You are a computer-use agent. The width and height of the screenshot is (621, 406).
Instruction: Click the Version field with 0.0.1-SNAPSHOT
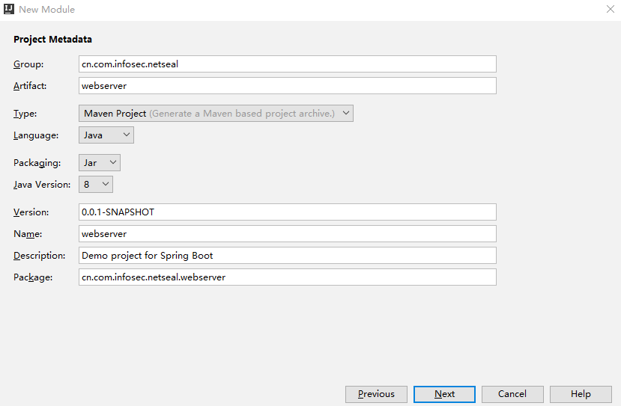[287, 212]
